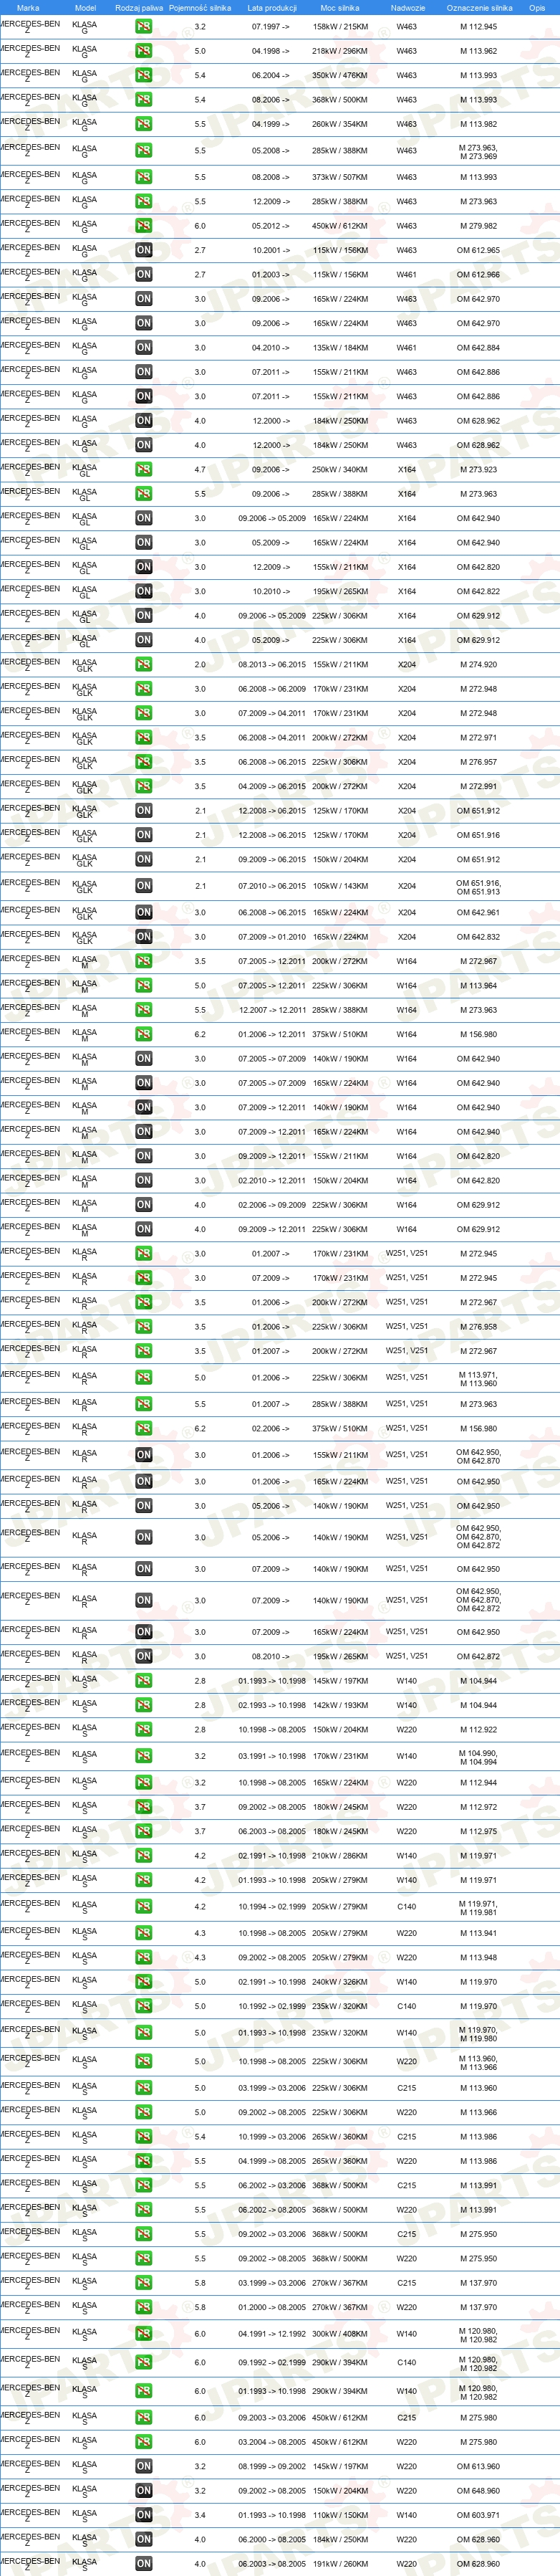Select the '142kW / 193KM' power cell
Viewport: 560px width, 2576px height.
pyautogui.click(x=340, y=1705)
